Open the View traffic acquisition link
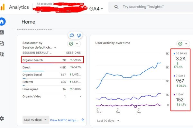The image size is (193, 128). tap(64, 120)
